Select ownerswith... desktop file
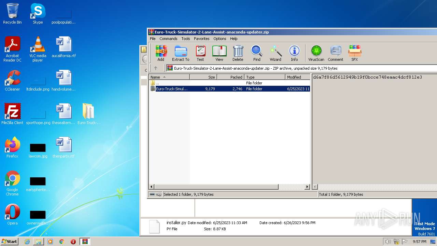 pos(38,217)
